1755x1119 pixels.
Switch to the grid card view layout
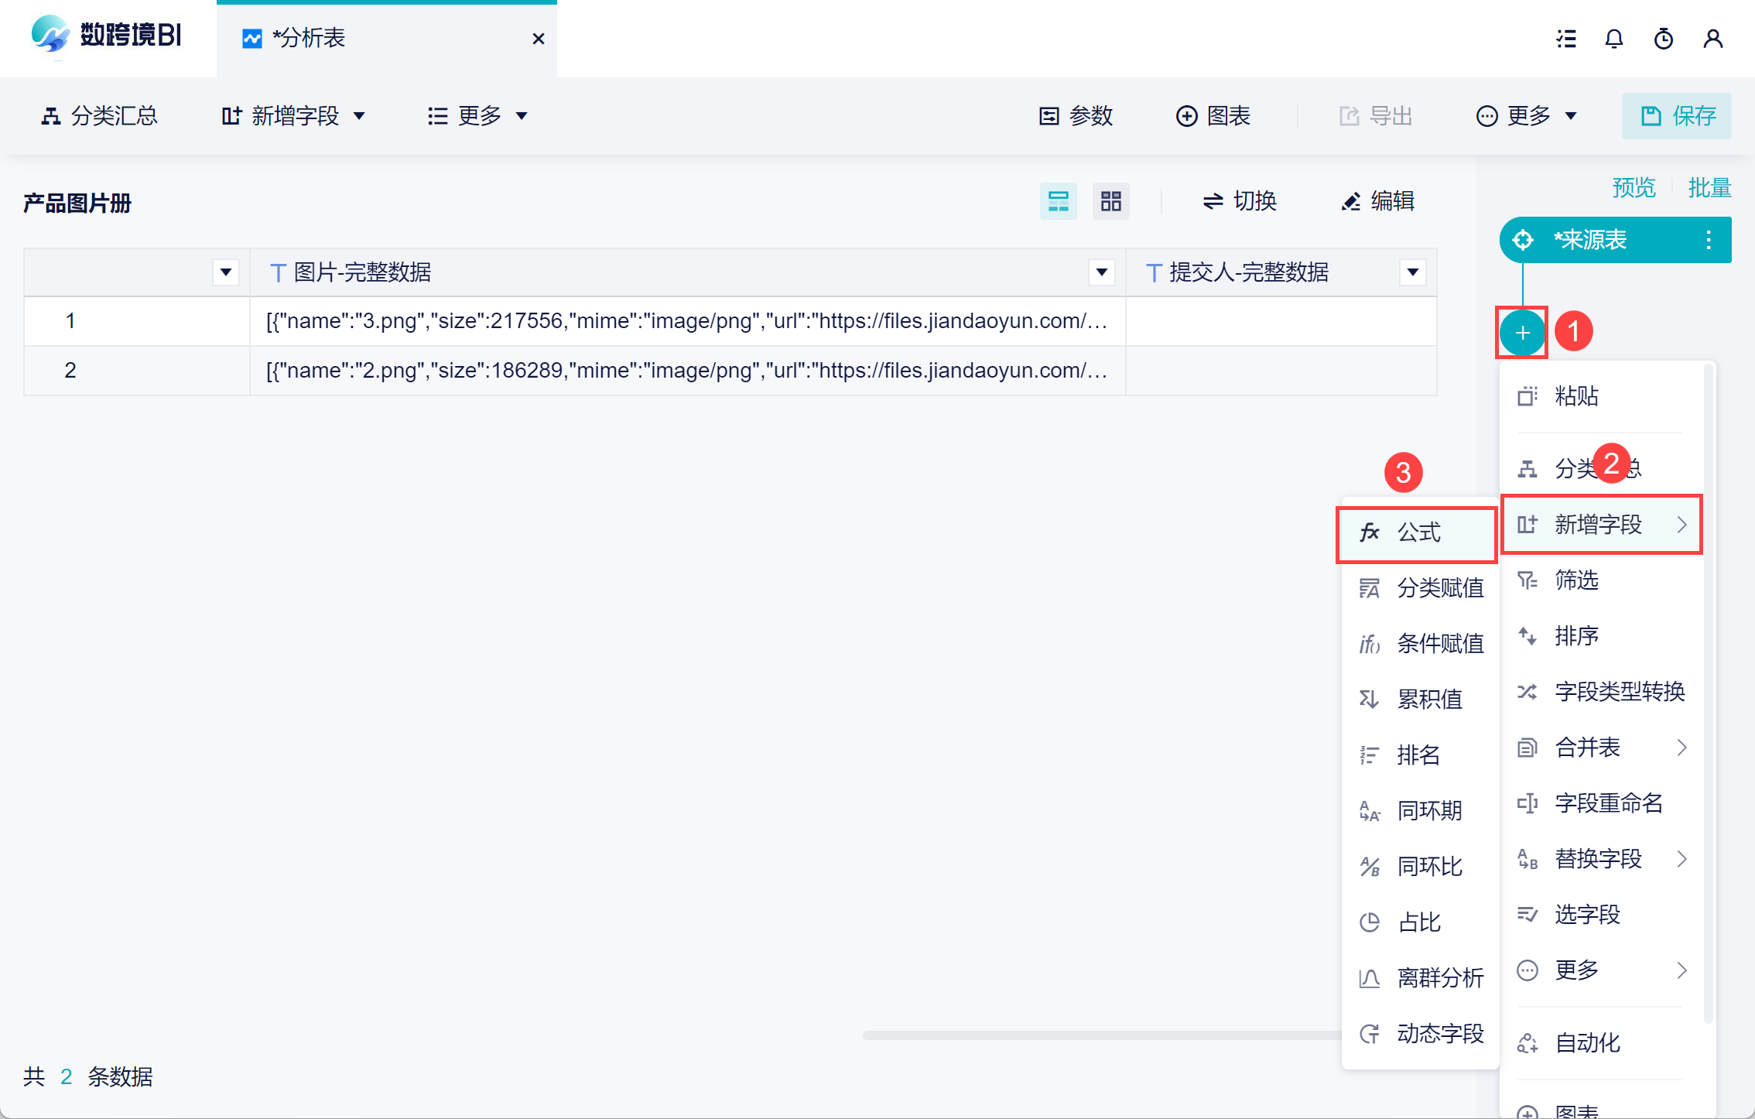click(x=1110, y=201)
